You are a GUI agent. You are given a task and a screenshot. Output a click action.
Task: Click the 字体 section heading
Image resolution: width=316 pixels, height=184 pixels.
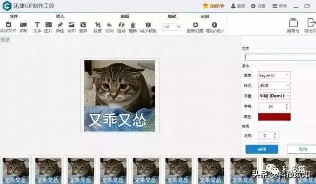point(245,66)
